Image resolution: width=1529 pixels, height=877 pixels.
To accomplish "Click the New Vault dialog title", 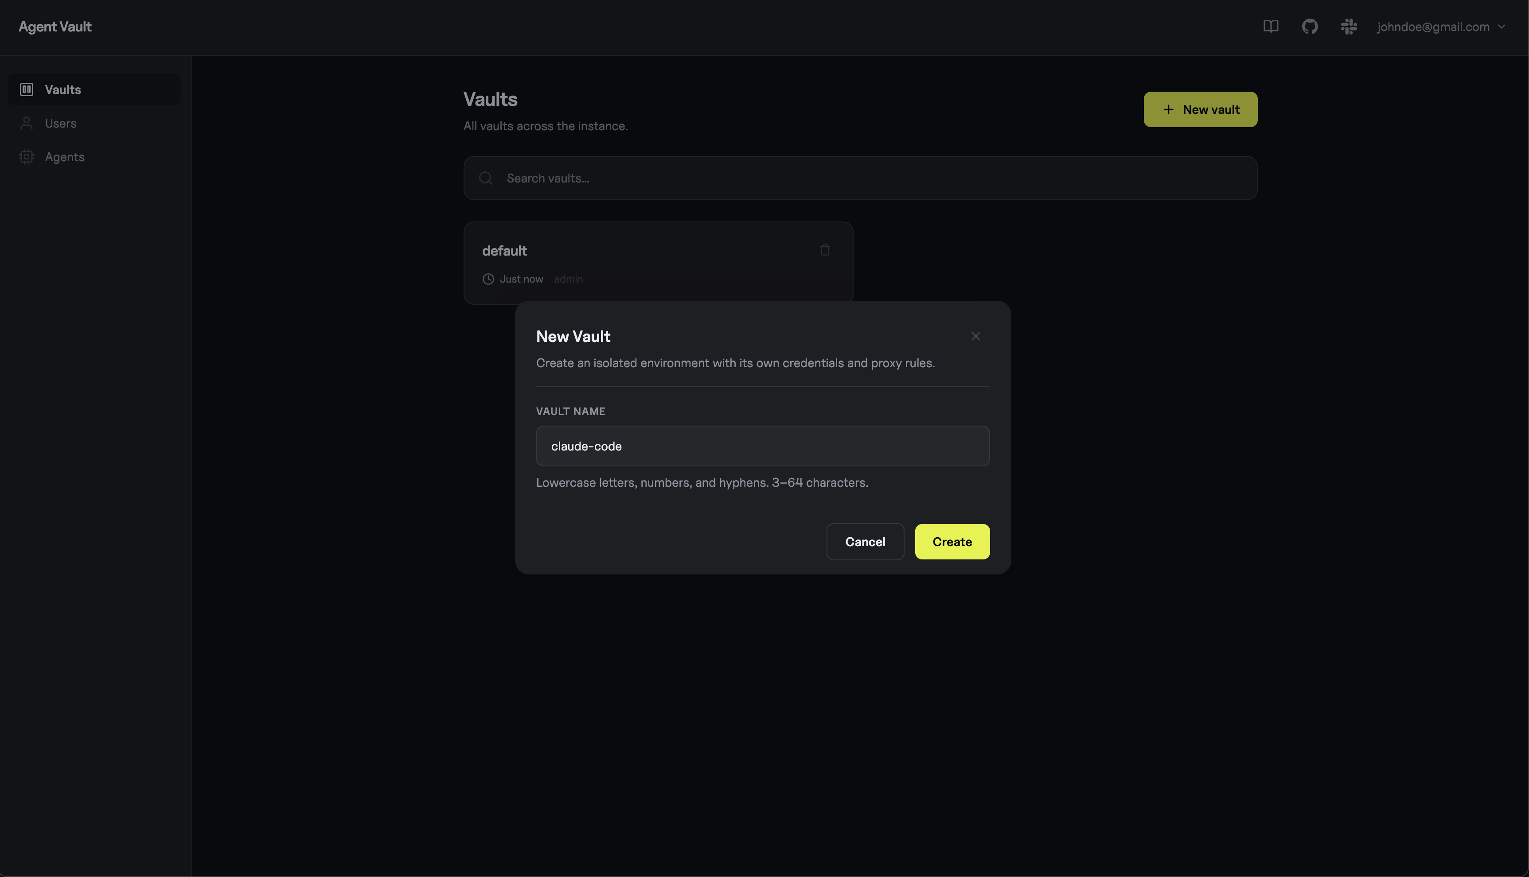I will (x=573, y=336).
